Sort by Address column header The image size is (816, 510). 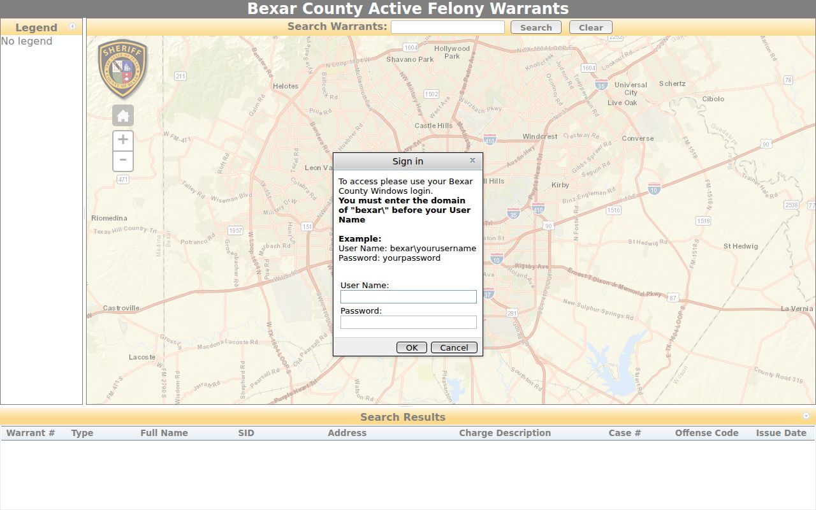[347, 433]
